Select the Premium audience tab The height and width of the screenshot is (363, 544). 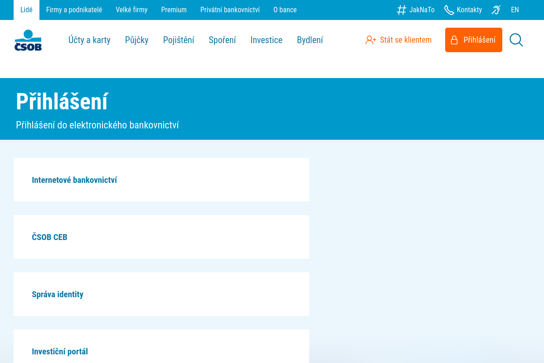pyautogui.click(x=174, y=10)
